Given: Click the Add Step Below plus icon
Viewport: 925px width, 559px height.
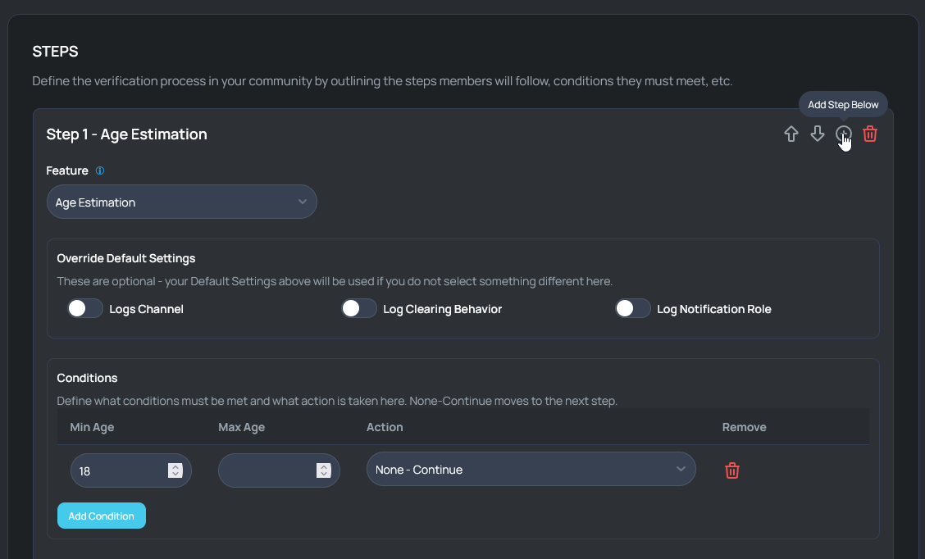Looking at the screenshot, I should point(844,134).
